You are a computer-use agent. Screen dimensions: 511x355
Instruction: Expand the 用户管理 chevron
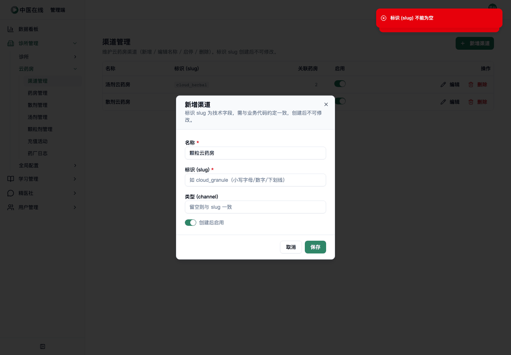(75, 207)
